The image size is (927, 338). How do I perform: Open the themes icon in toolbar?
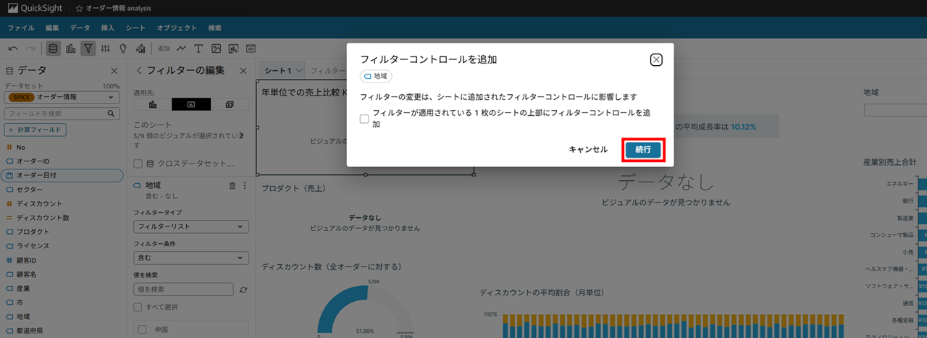[x=140, y=48]
